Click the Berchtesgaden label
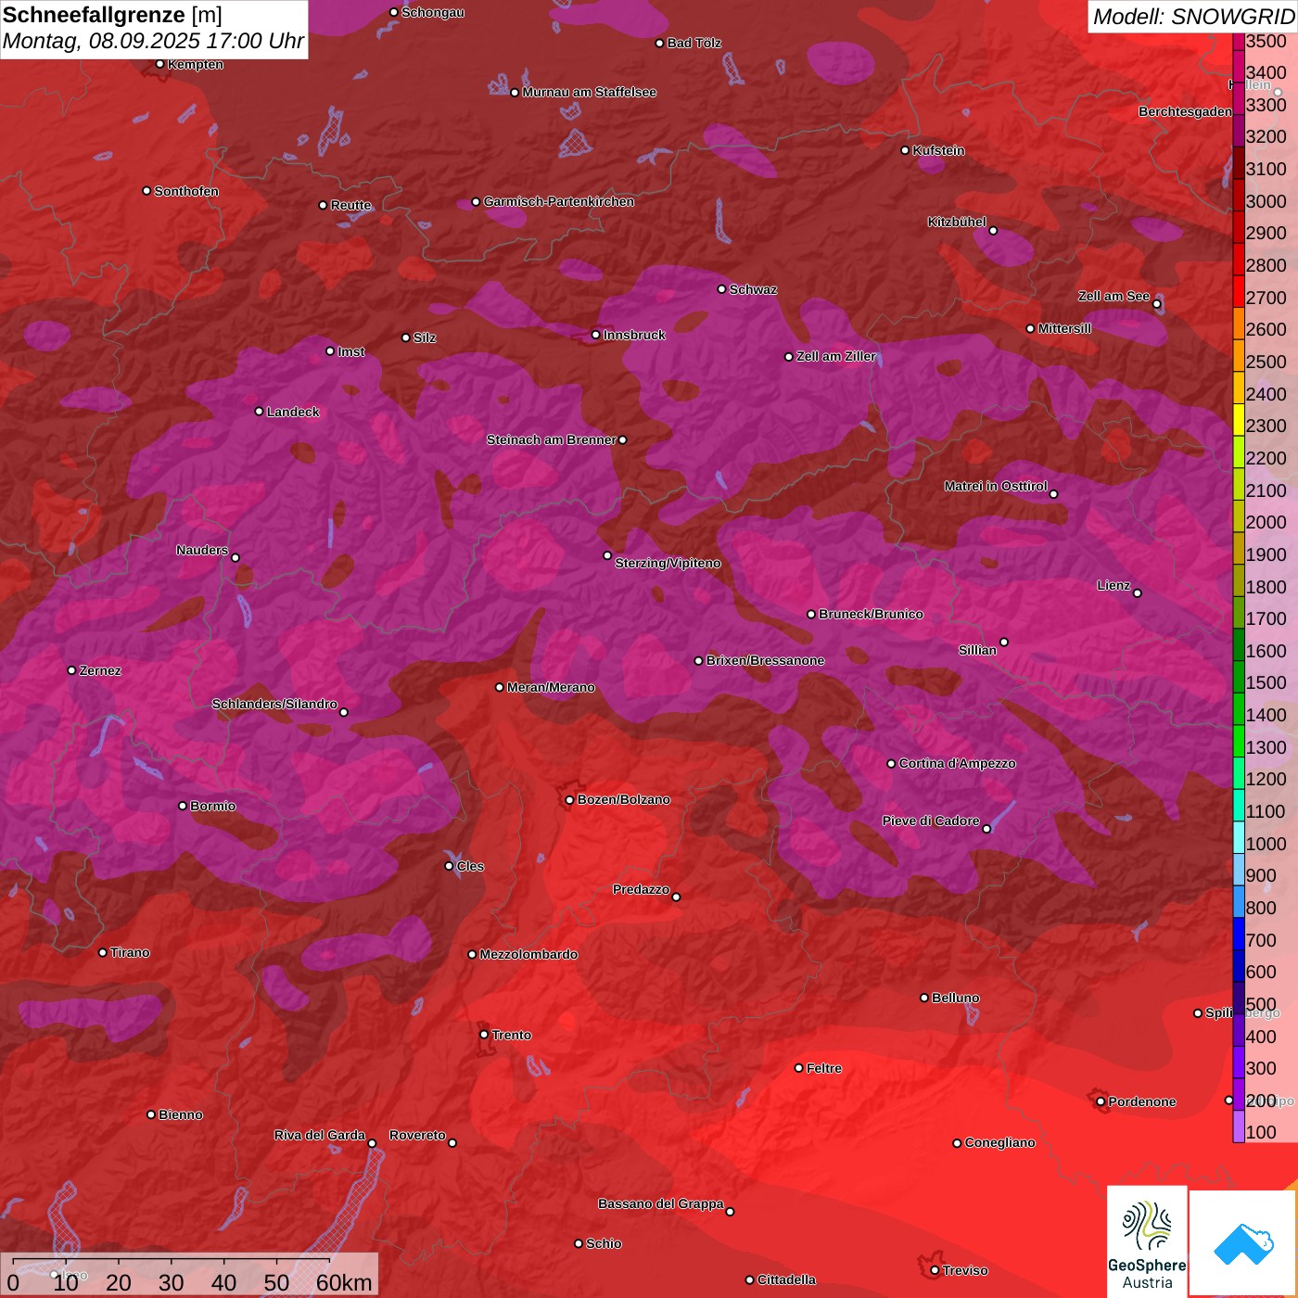This screenshot has width=1298, height=1298. click(x=1185, y=111)
